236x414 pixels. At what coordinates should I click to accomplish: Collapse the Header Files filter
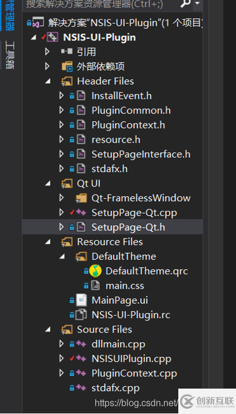click(x=48, y=81)
